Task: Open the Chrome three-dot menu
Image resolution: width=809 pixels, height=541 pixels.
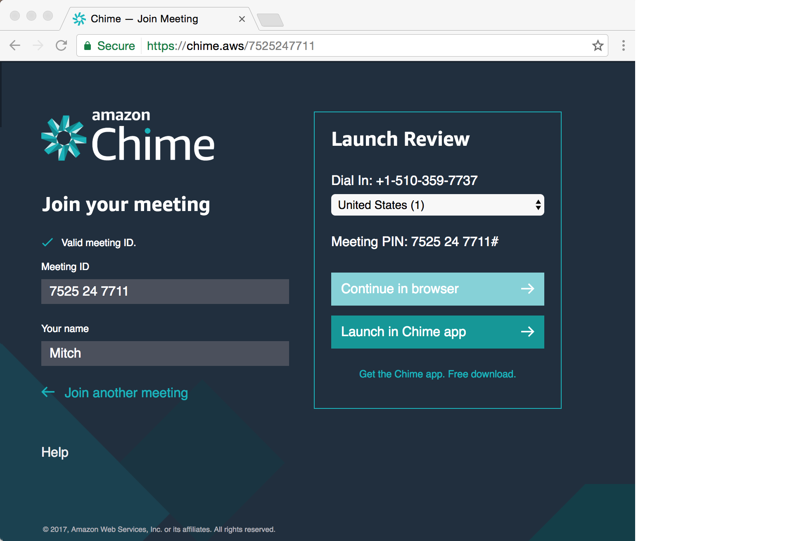Action: 624,45
